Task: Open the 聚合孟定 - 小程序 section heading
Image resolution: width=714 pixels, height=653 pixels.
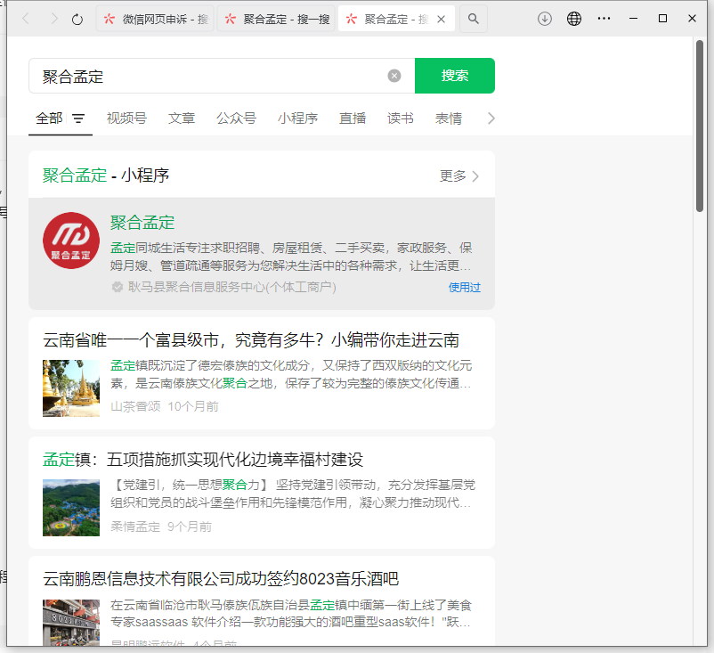Action: click(x=106, y=175)
